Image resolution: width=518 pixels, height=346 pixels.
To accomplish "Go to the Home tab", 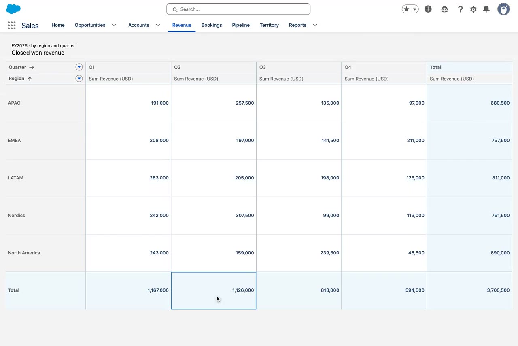I will (x=58, y=25).
